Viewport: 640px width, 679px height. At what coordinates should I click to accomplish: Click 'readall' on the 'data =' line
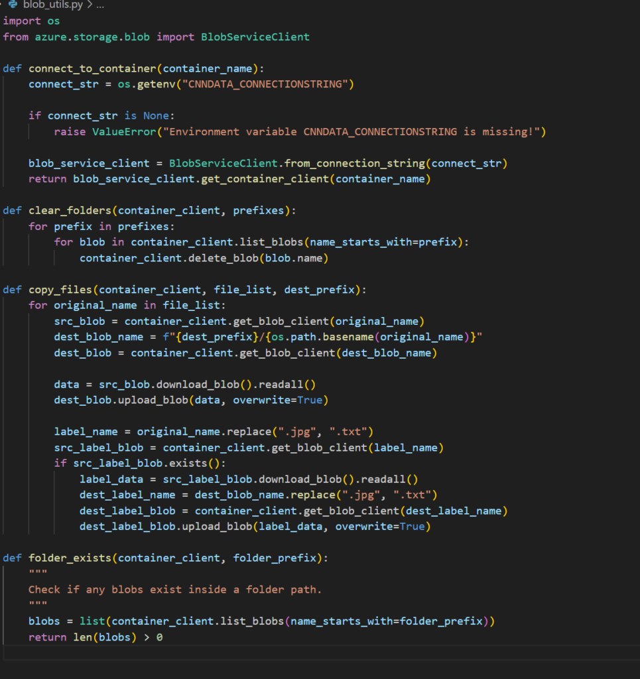pos(281,385)
